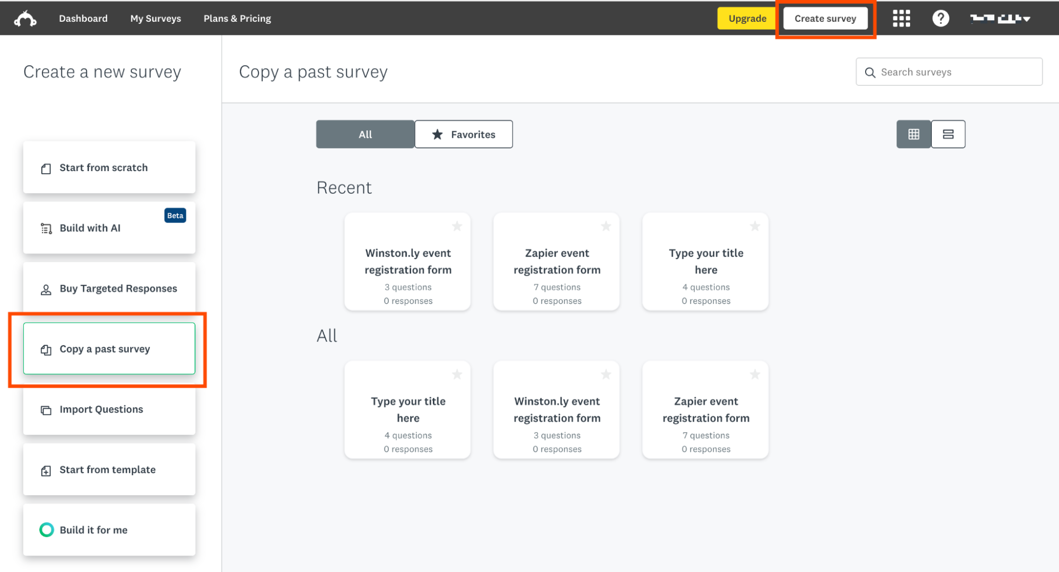1059x572 pixels.
Task: Open Type your title here card under All
Action: [x=407, y=410]
